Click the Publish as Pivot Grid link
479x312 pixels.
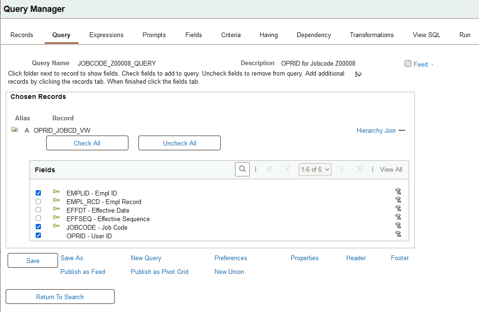pyautogui.click(x=159, y=272)
